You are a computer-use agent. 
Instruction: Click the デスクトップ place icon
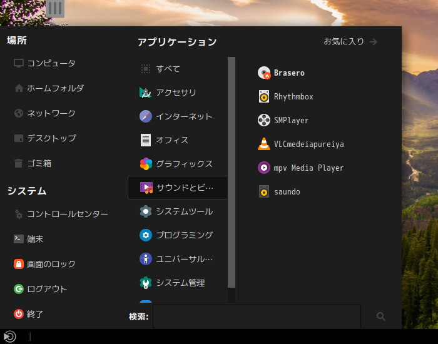(19, 138)
